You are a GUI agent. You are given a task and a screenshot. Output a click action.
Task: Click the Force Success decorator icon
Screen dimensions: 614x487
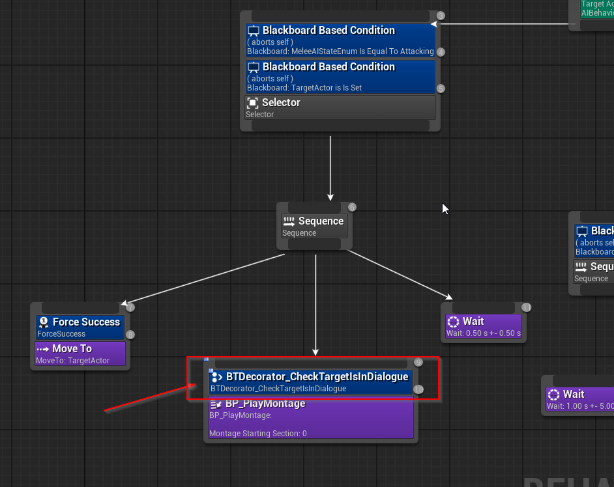(44, 322)
